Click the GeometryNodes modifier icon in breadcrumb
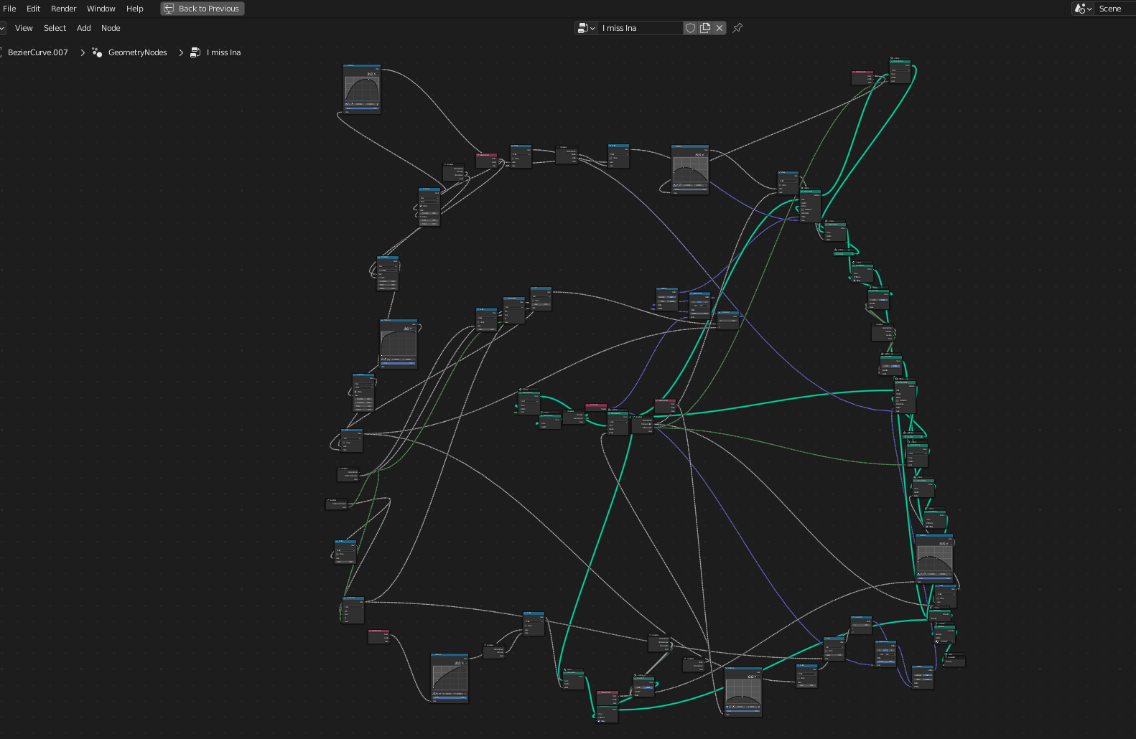The image size is (1136, 739). pyautogui.click(x=97, y=52)
